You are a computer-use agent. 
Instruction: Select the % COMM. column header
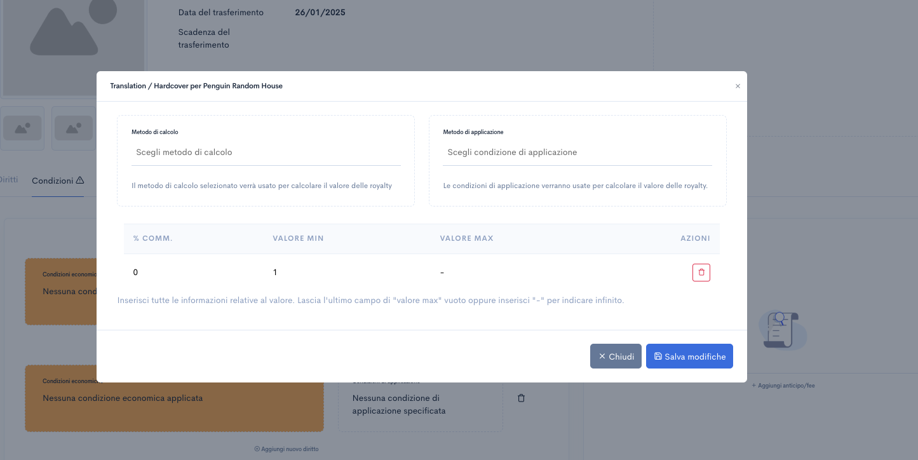point(153,238)
